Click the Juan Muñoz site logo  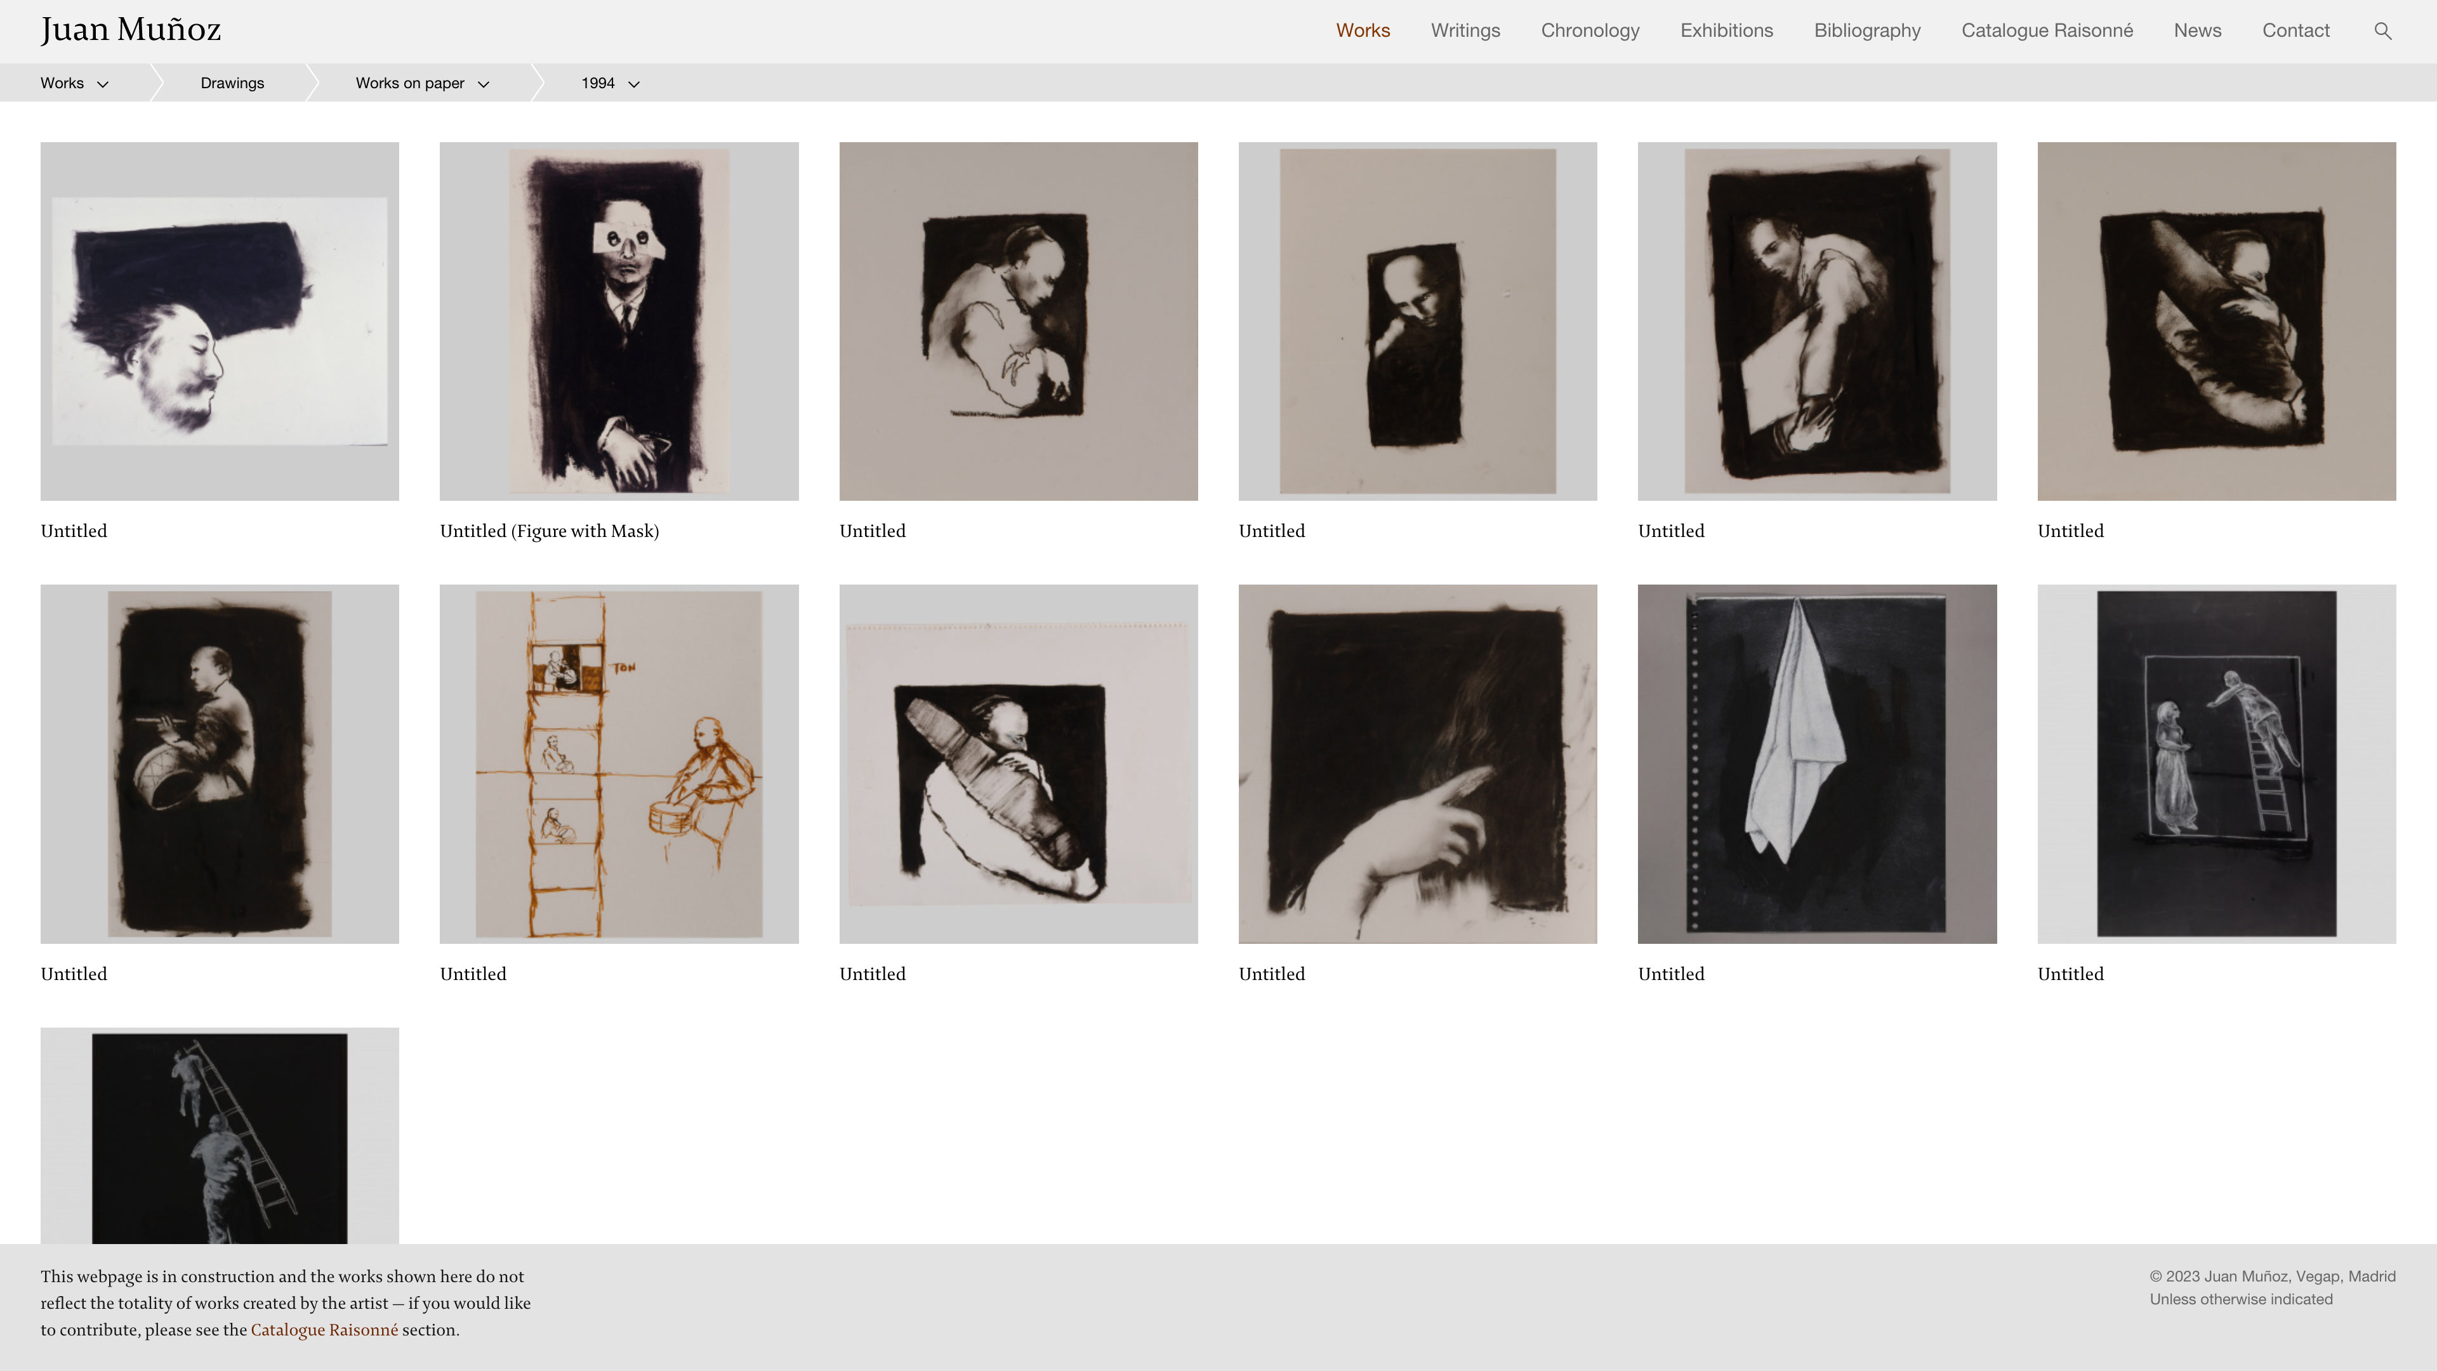tap(131, 30)
